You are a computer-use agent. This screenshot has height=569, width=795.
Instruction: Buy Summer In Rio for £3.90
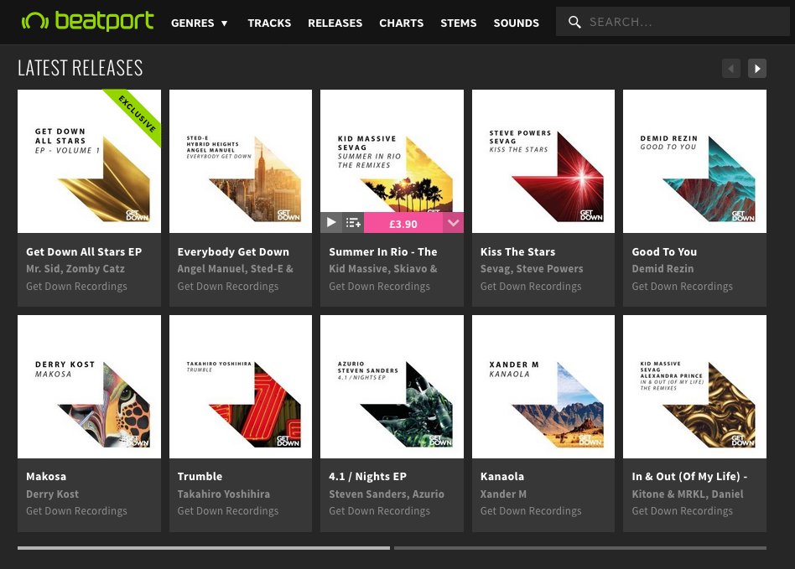point(403,224)
